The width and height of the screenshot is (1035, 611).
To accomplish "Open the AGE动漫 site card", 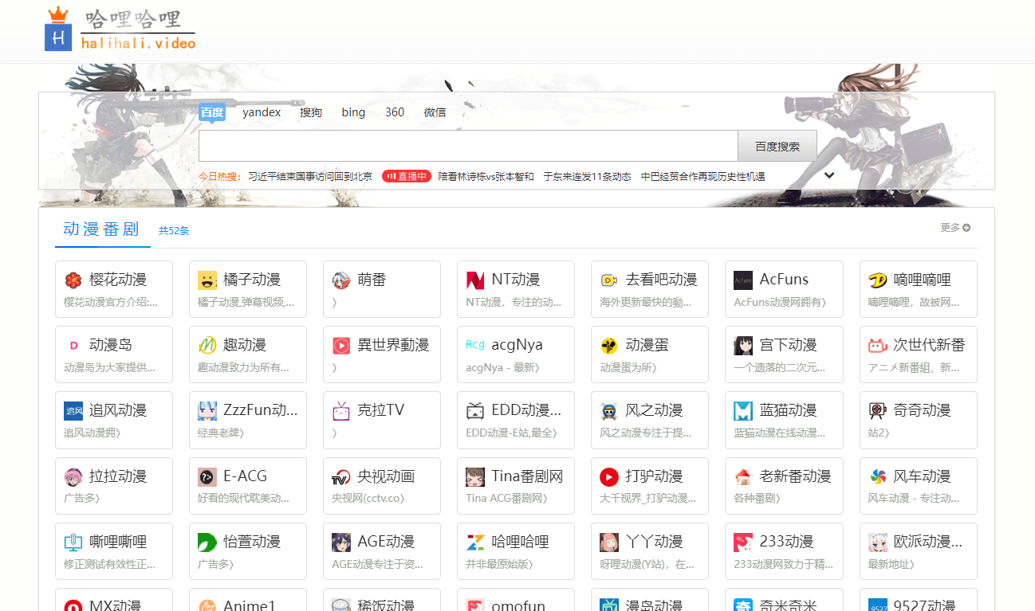I will coord(382,551).
